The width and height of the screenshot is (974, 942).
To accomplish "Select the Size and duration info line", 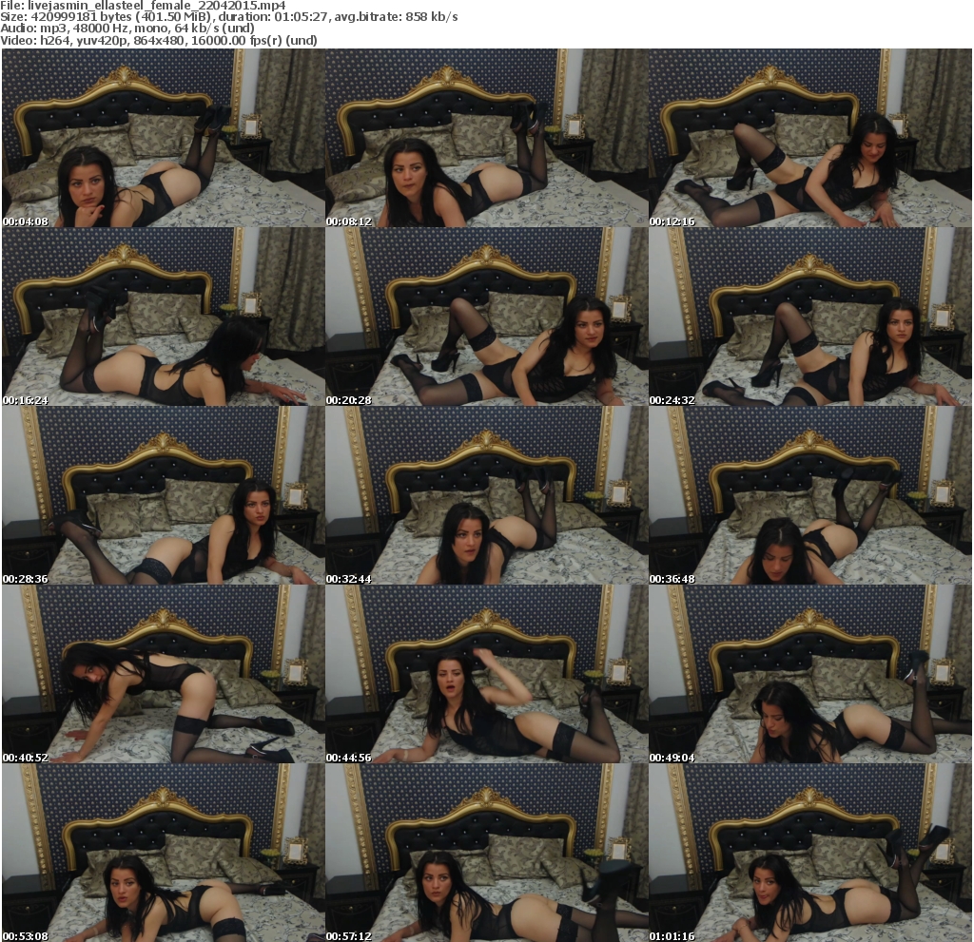I will coord(229,17).
